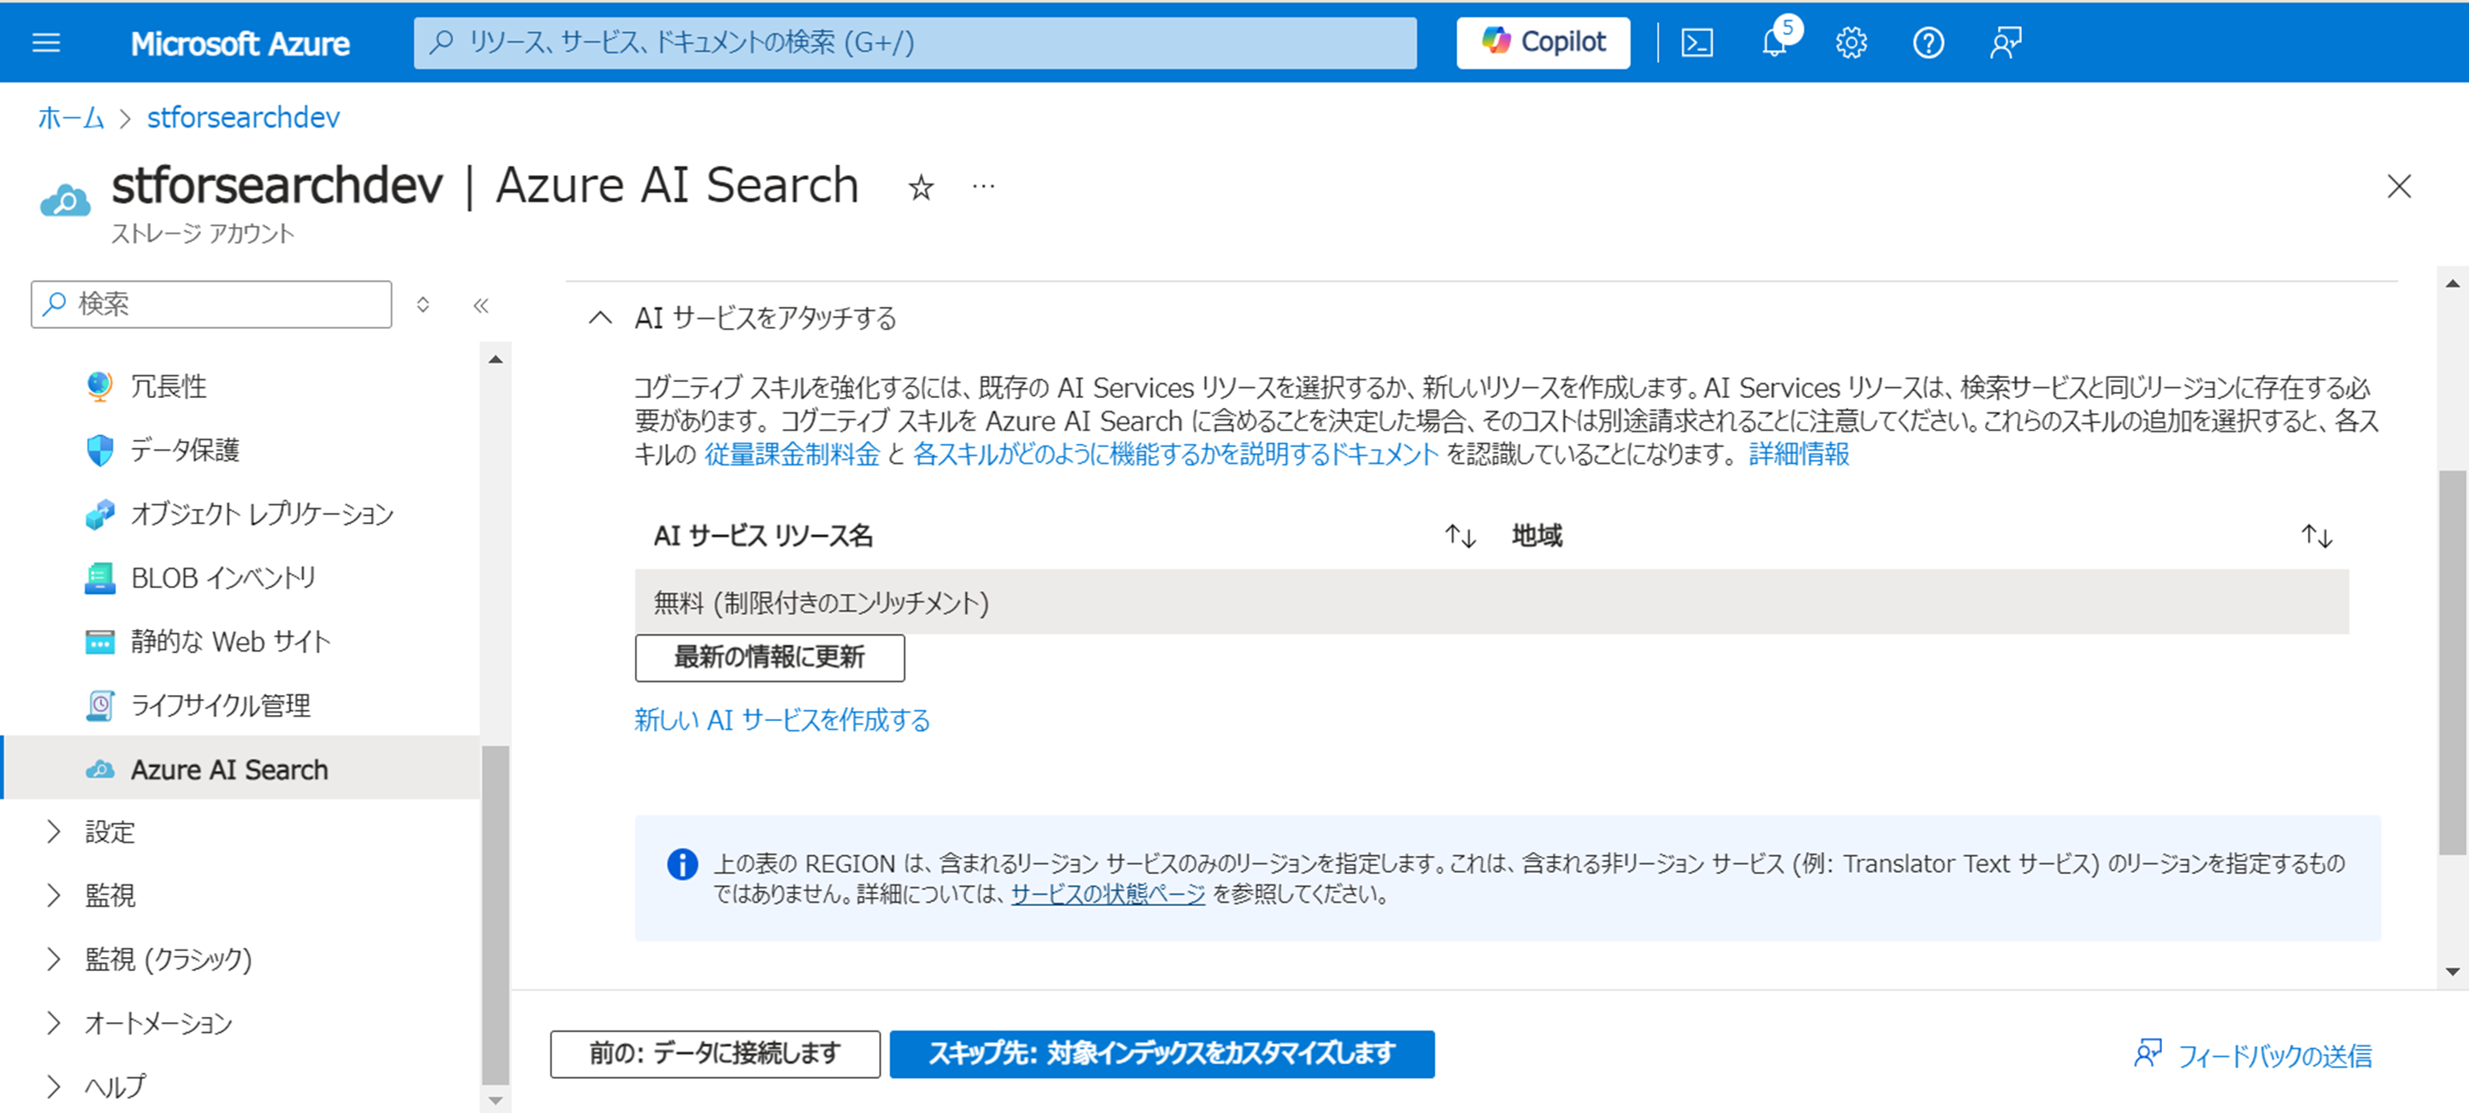Image resolution: width=2469 pixels, height=1113 pixels.
Task: Collapse the AI サービスをアタッチする section
Action: (x=600, y=317)
